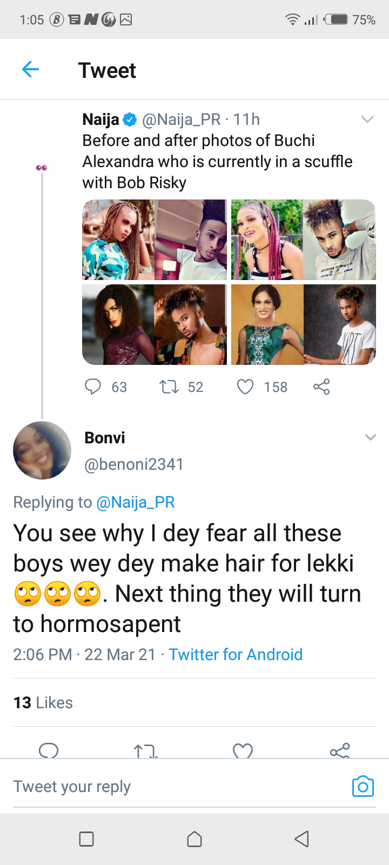Screen dimensions: 389x865
Task: Expand options chevron on Bonvi's reply
Action: (x=371, y=437)
